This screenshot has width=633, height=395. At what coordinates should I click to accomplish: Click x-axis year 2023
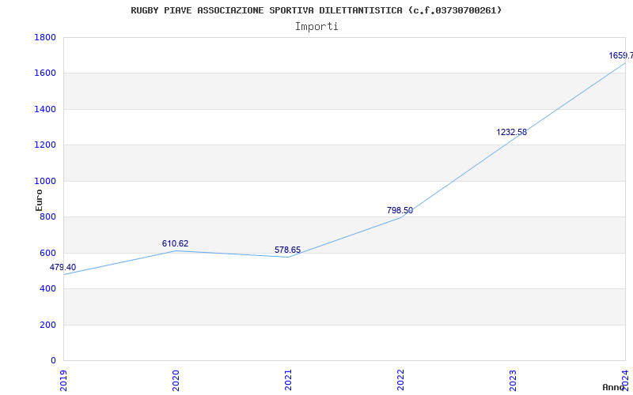tap(513, 381)
